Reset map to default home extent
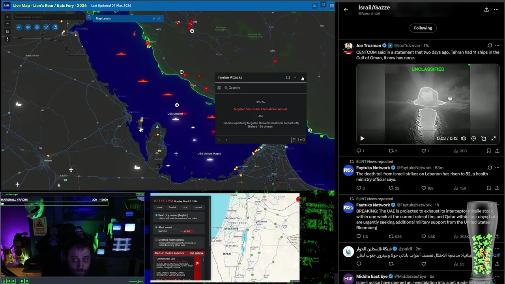The image size is (505, 284). point(7,31)
